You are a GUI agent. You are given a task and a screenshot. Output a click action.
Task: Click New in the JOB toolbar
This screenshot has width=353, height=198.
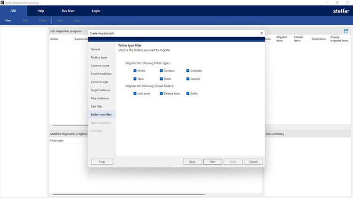click(x=8, y=21)
